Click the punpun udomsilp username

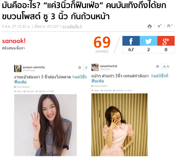coord(34,67)
